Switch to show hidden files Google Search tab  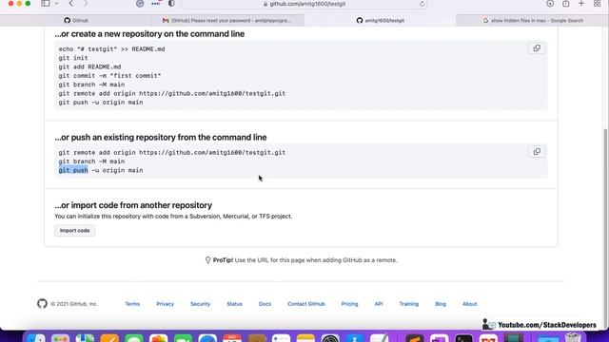tap(533, 21)
